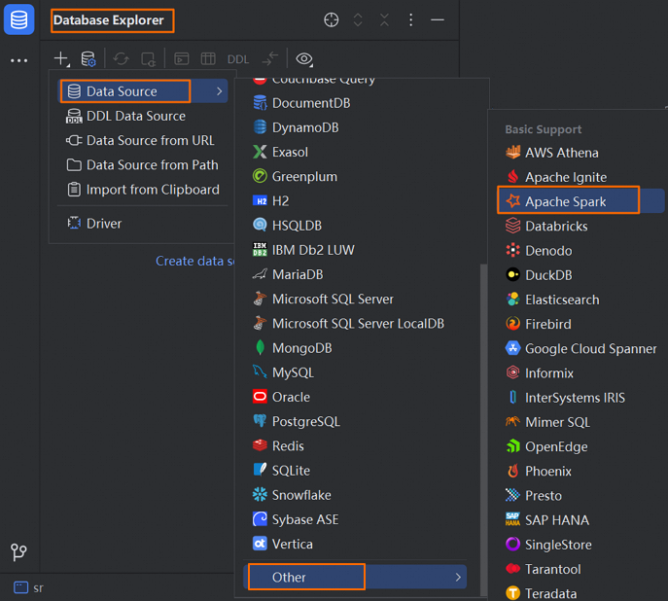The width and height of the screenshot is (668, 601).
Task: Choose MongoDB data source
Action: click(355, 348)
